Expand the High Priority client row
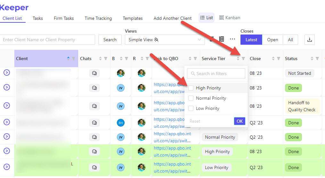 (7, 151)
